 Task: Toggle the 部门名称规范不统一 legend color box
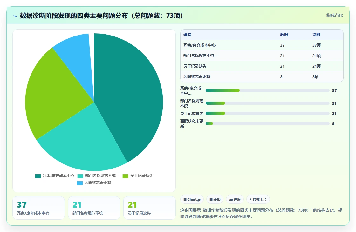(80, 176)
